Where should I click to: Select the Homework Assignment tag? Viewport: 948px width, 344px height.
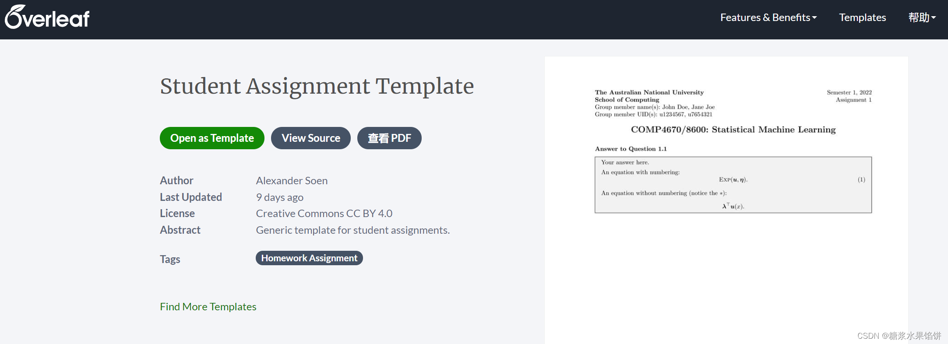(x=309, y=258)
